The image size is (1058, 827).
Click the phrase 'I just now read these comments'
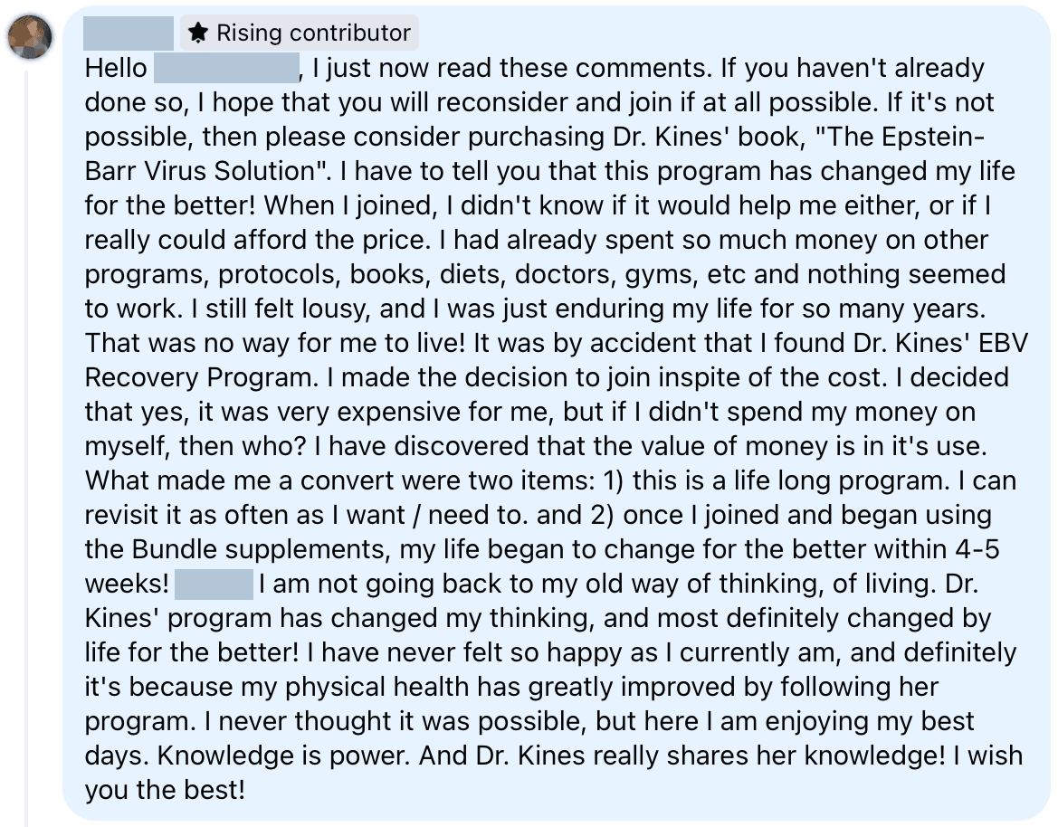point(512,68)
